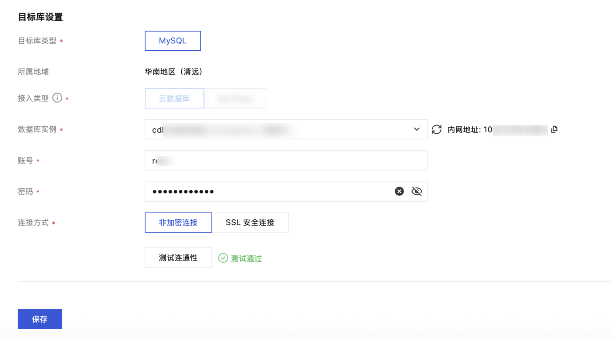
Task: Select the blurred second access type option
Action: [x=236, y=98]
